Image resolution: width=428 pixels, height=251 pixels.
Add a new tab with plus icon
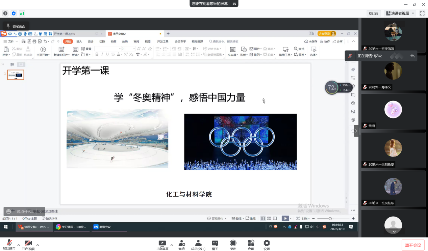(x=168, y=34)
